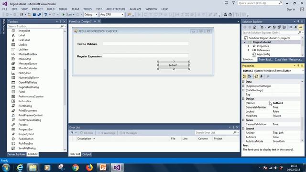Click the Search Error List field

(x=214, y=133)
